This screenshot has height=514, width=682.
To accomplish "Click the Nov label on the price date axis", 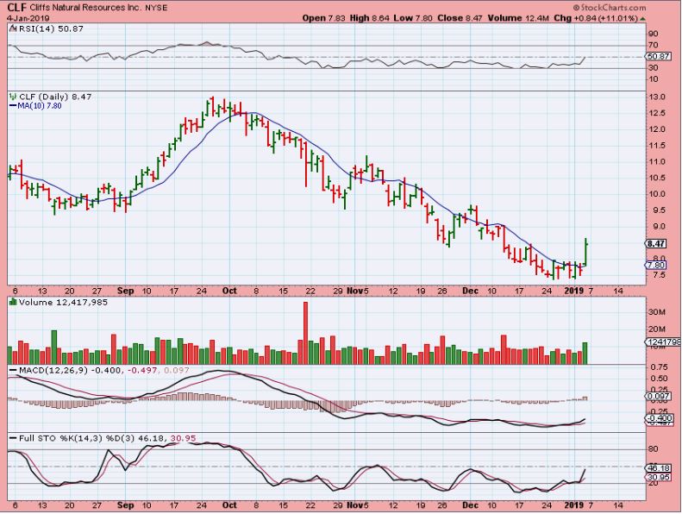I will click(x=355, y=291).
